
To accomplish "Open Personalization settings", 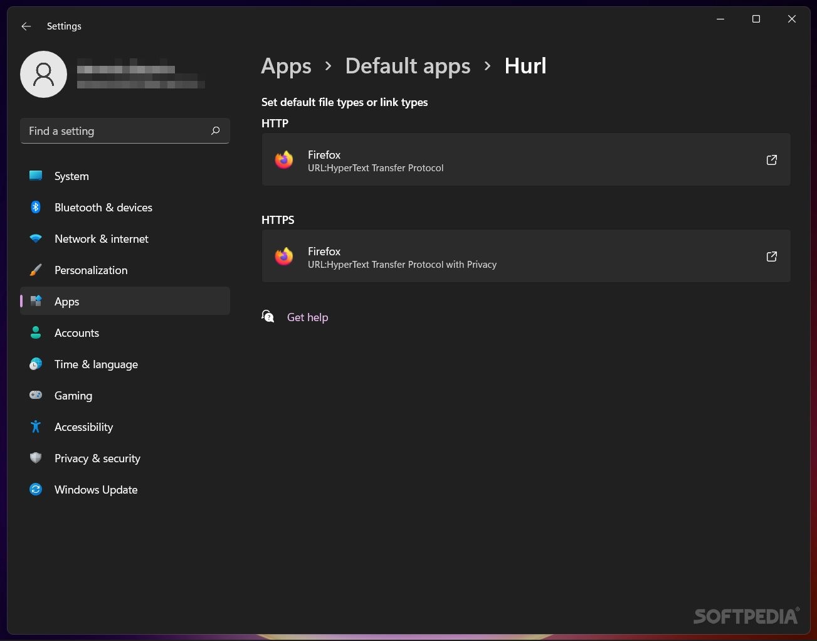I will point(91,270).
